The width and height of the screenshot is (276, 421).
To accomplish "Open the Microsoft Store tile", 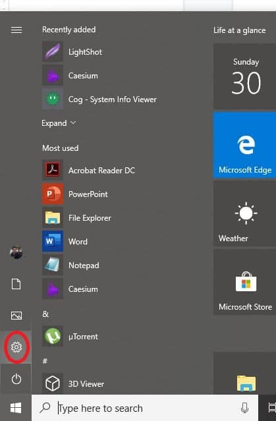I will (x=244, y=282).
